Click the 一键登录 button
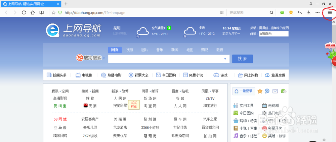 point(244,91)
